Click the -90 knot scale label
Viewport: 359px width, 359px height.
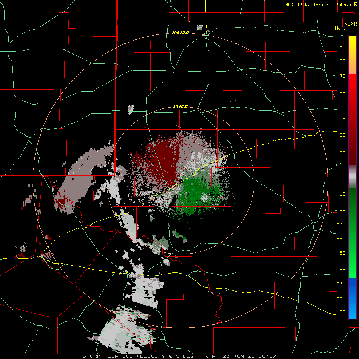341,312
